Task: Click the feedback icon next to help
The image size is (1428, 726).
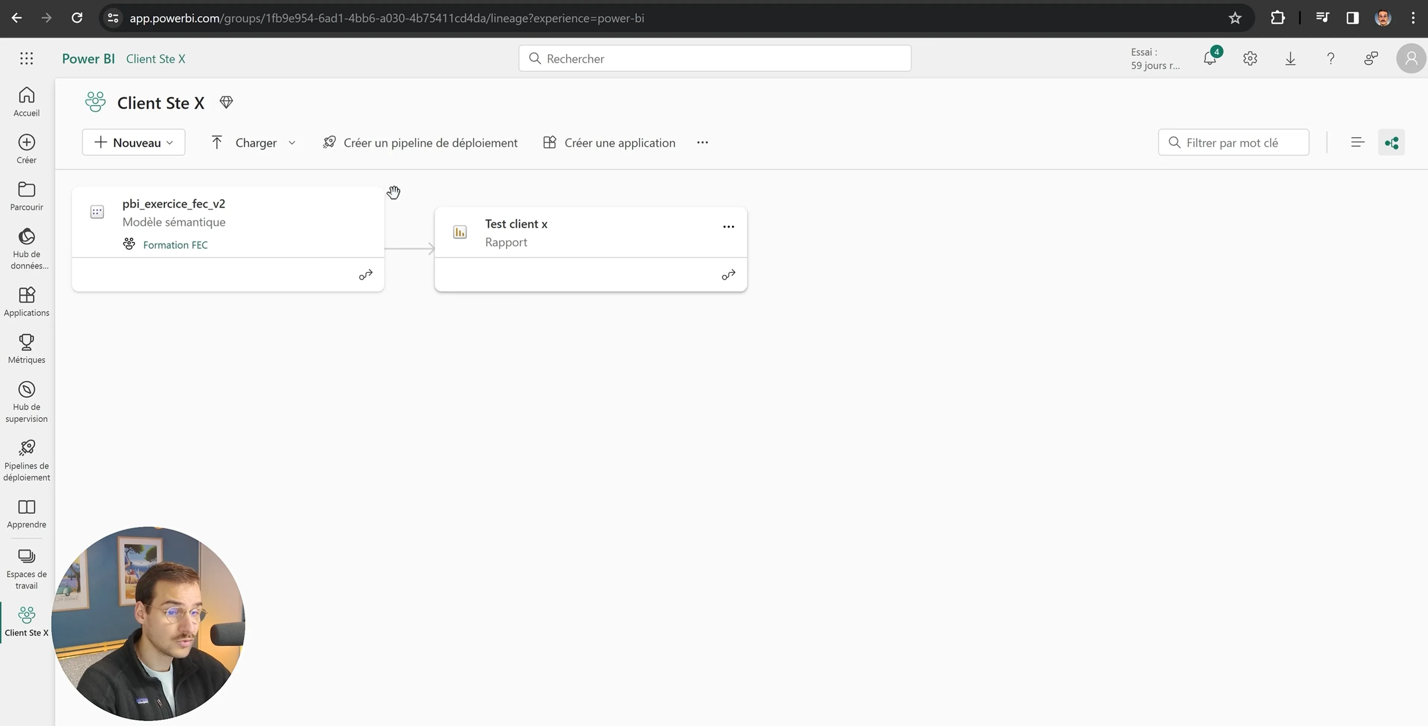Action: pyautogui.click(x=1371, y=58)
